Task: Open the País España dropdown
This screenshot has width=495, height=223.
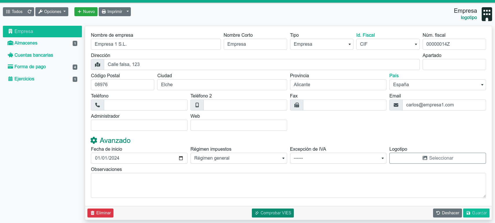Action: coord(438,85)
